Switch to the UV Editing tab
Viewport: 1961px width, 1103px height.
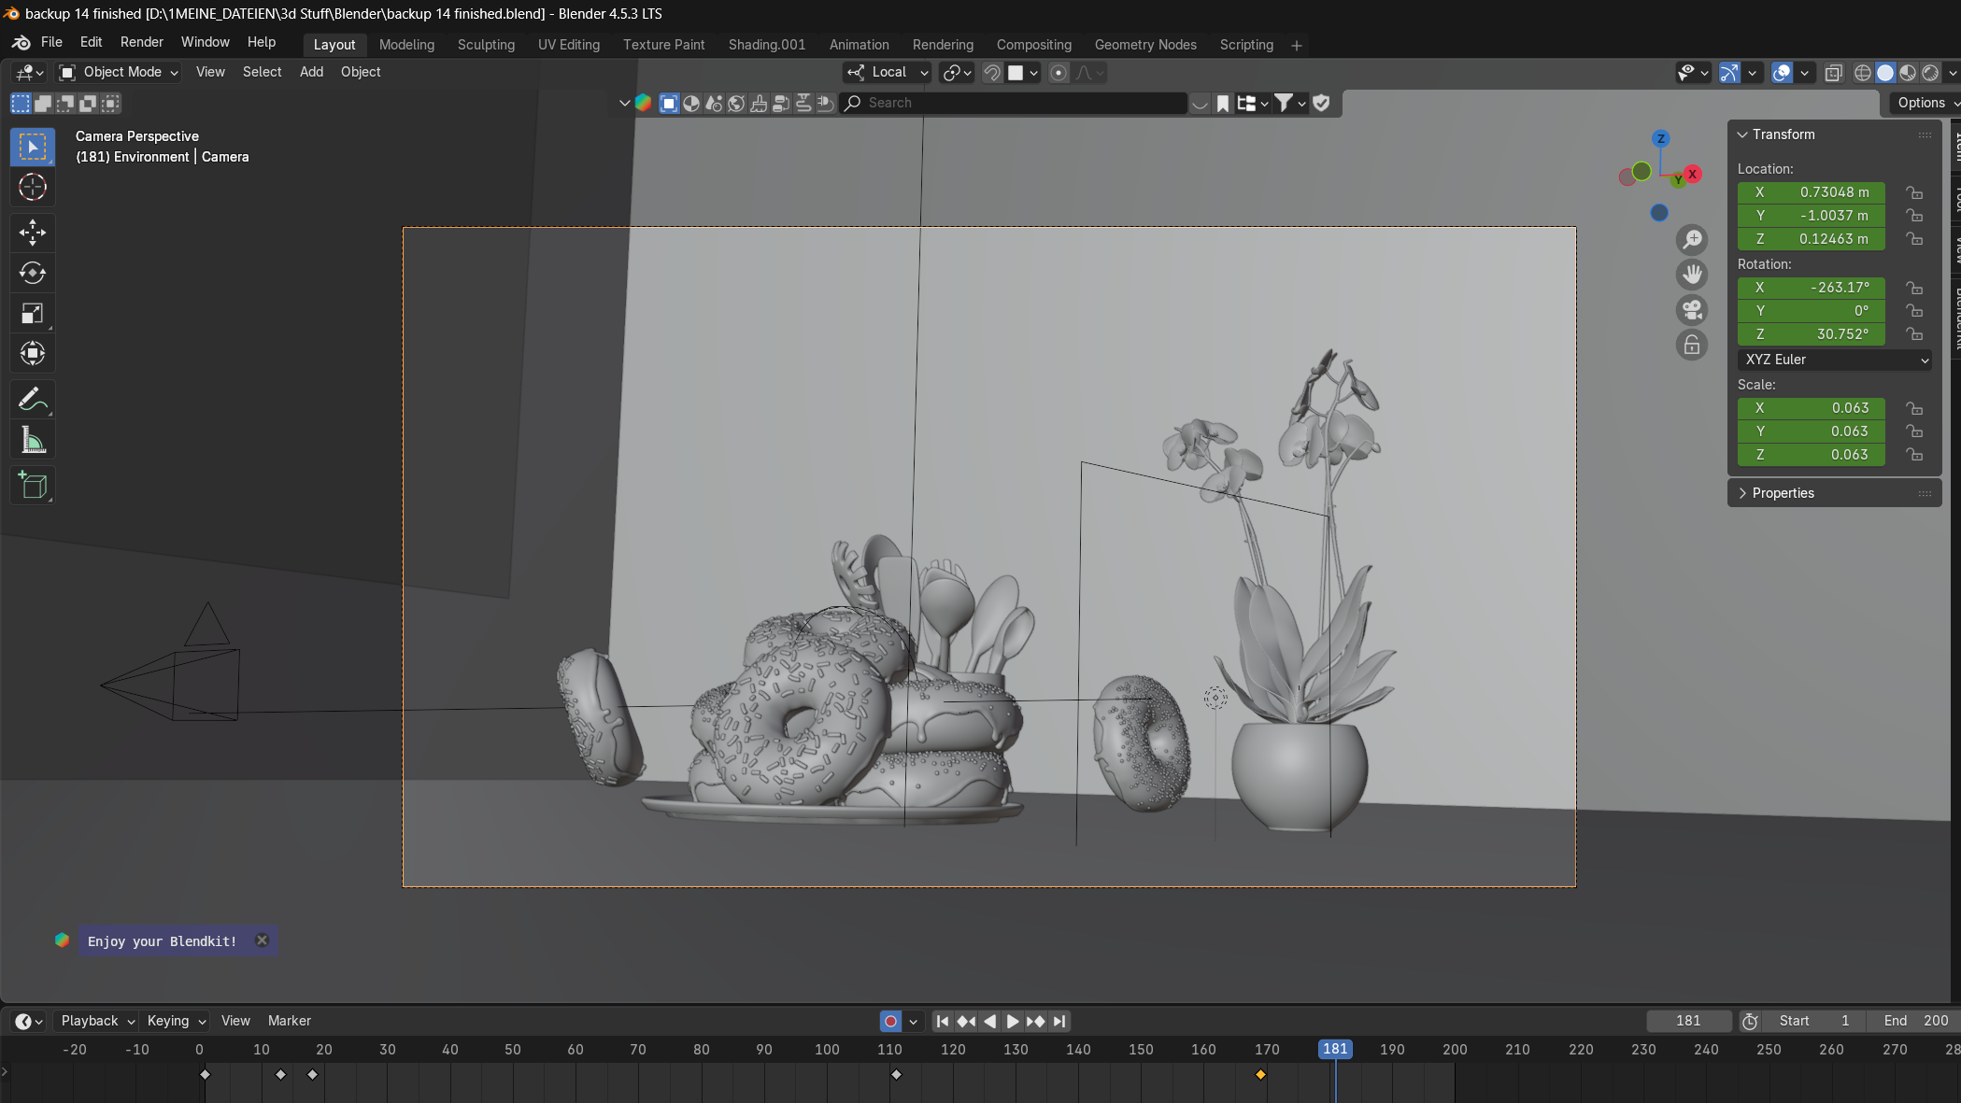[568, 45]
